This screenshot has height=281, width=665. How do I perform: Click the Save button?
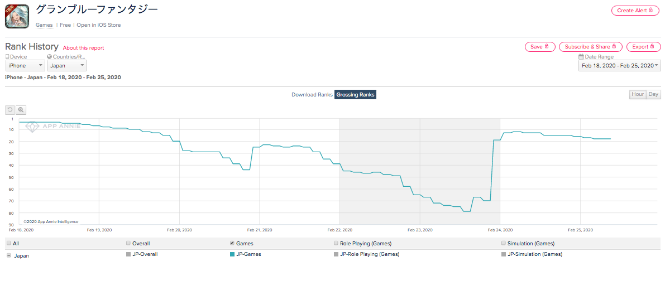pos(540,46)
